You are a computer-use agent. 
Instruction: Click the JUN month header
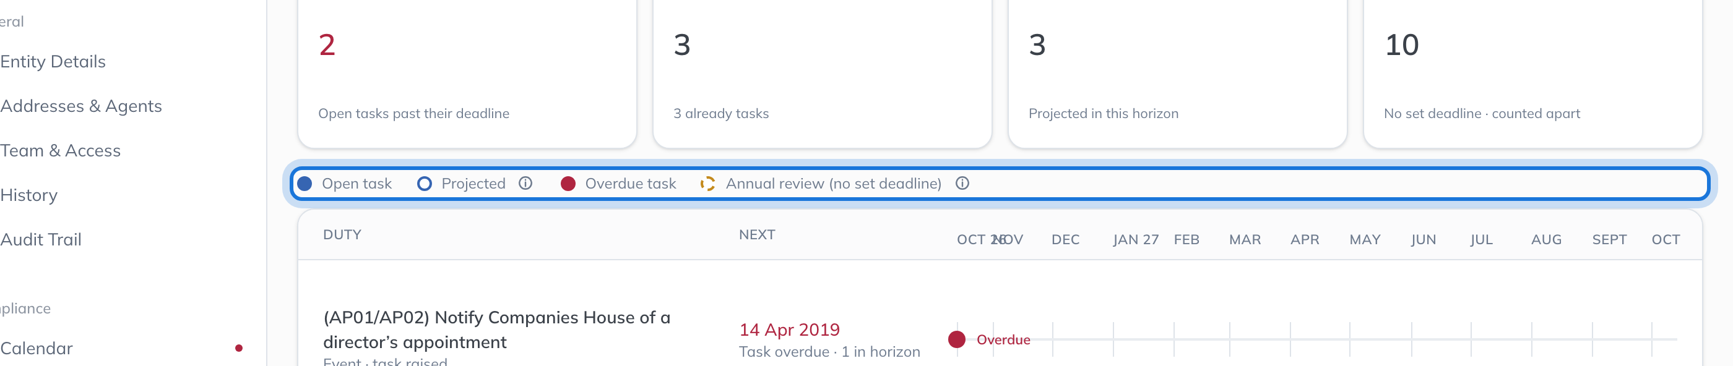(x=1424, y=240)
